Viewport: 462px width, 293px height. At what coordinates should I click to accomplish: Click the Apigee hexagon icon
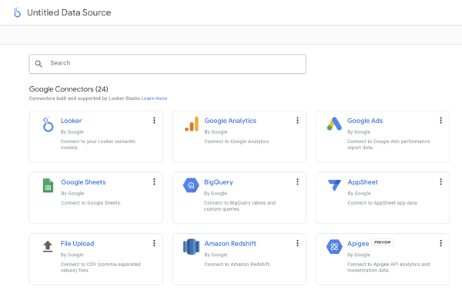[x=334, y=247]
